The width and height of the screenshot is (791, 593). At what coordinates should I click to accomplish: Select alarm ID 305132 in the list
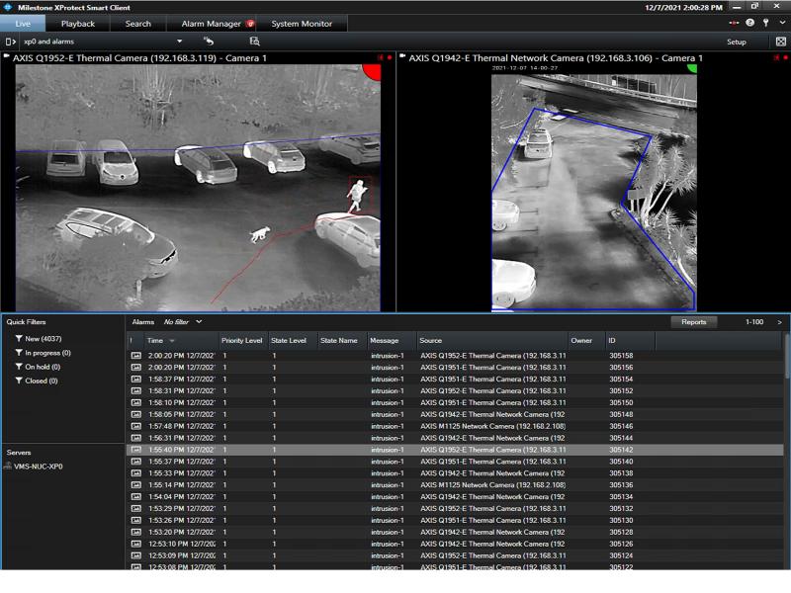click(x=455, y=509)
